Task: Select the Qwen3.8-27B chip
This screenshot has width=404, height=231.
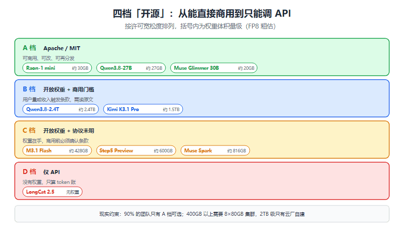Action: pyautogui.click(x=131, y=68)
